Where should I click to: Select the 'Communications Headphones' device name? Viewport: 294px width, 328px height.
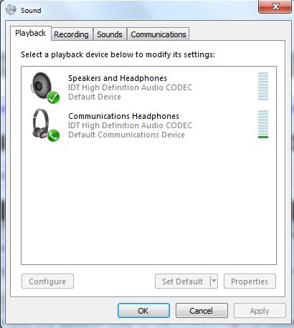pyautogui.click(x=123, y=116)
